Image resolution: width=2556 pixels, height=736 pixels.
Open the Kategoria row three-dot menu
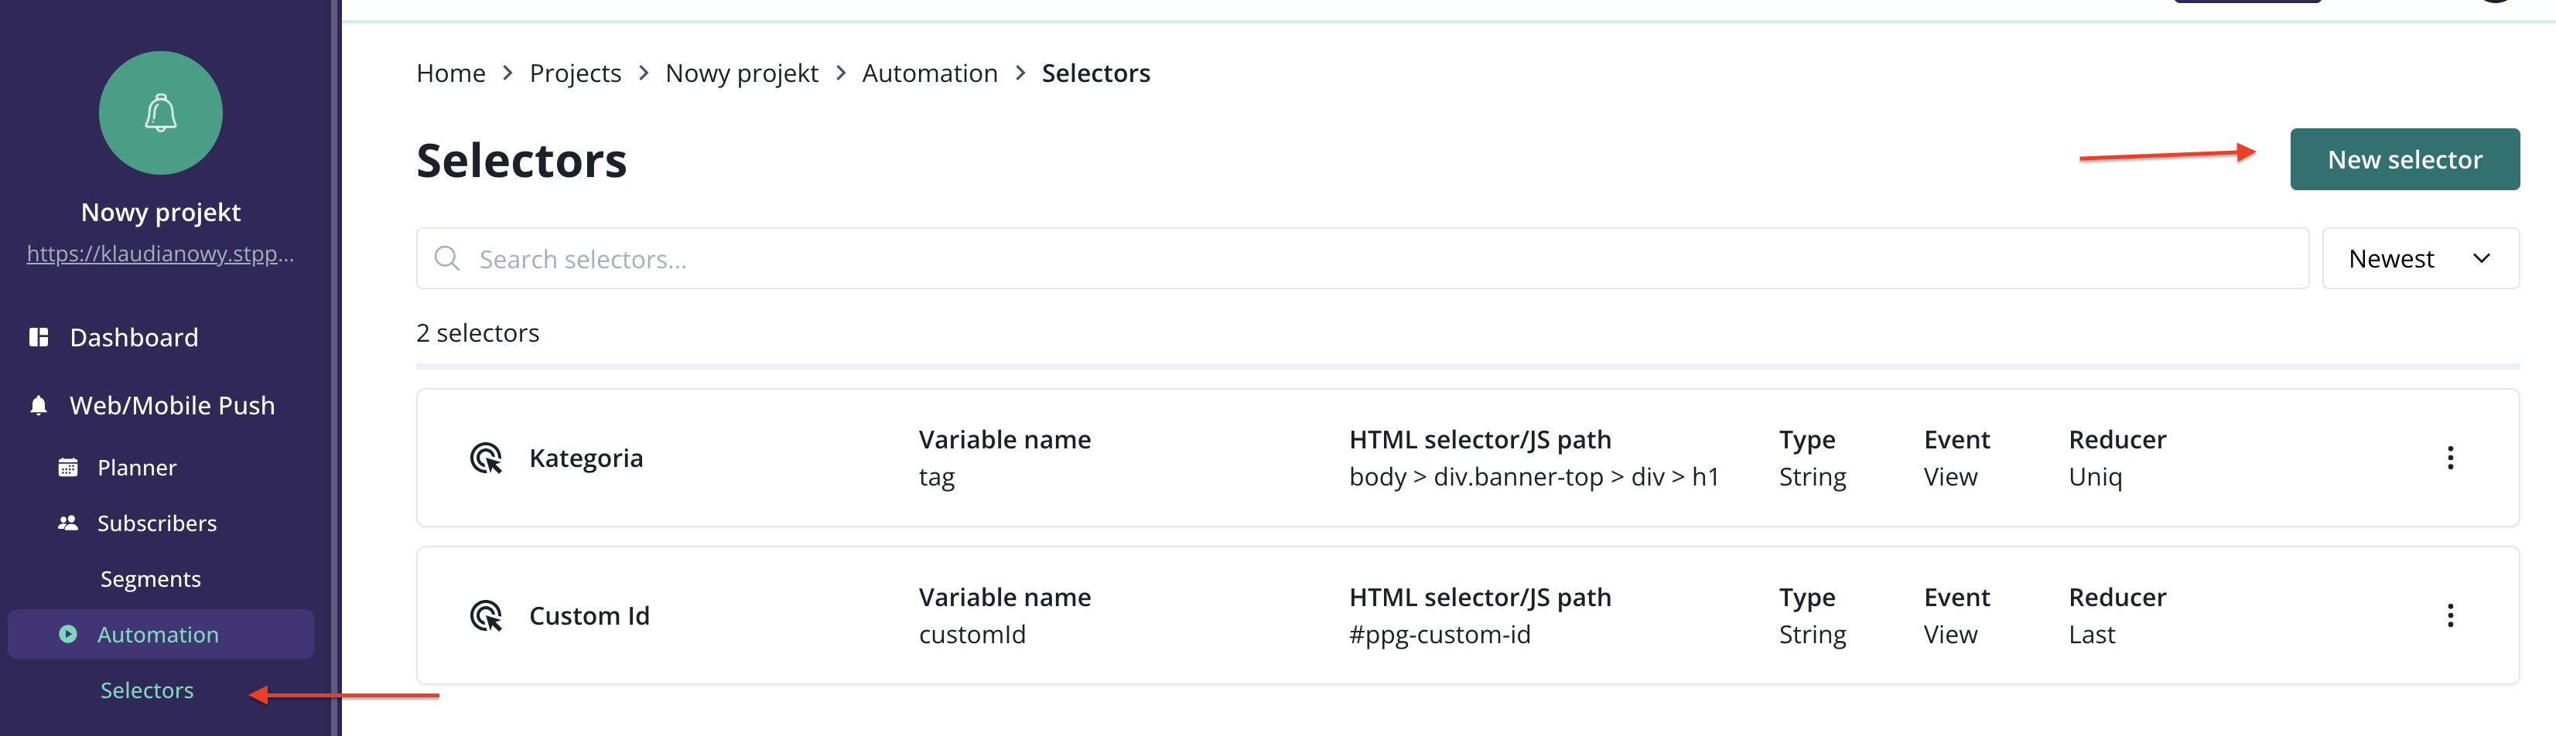[2450, 458]
